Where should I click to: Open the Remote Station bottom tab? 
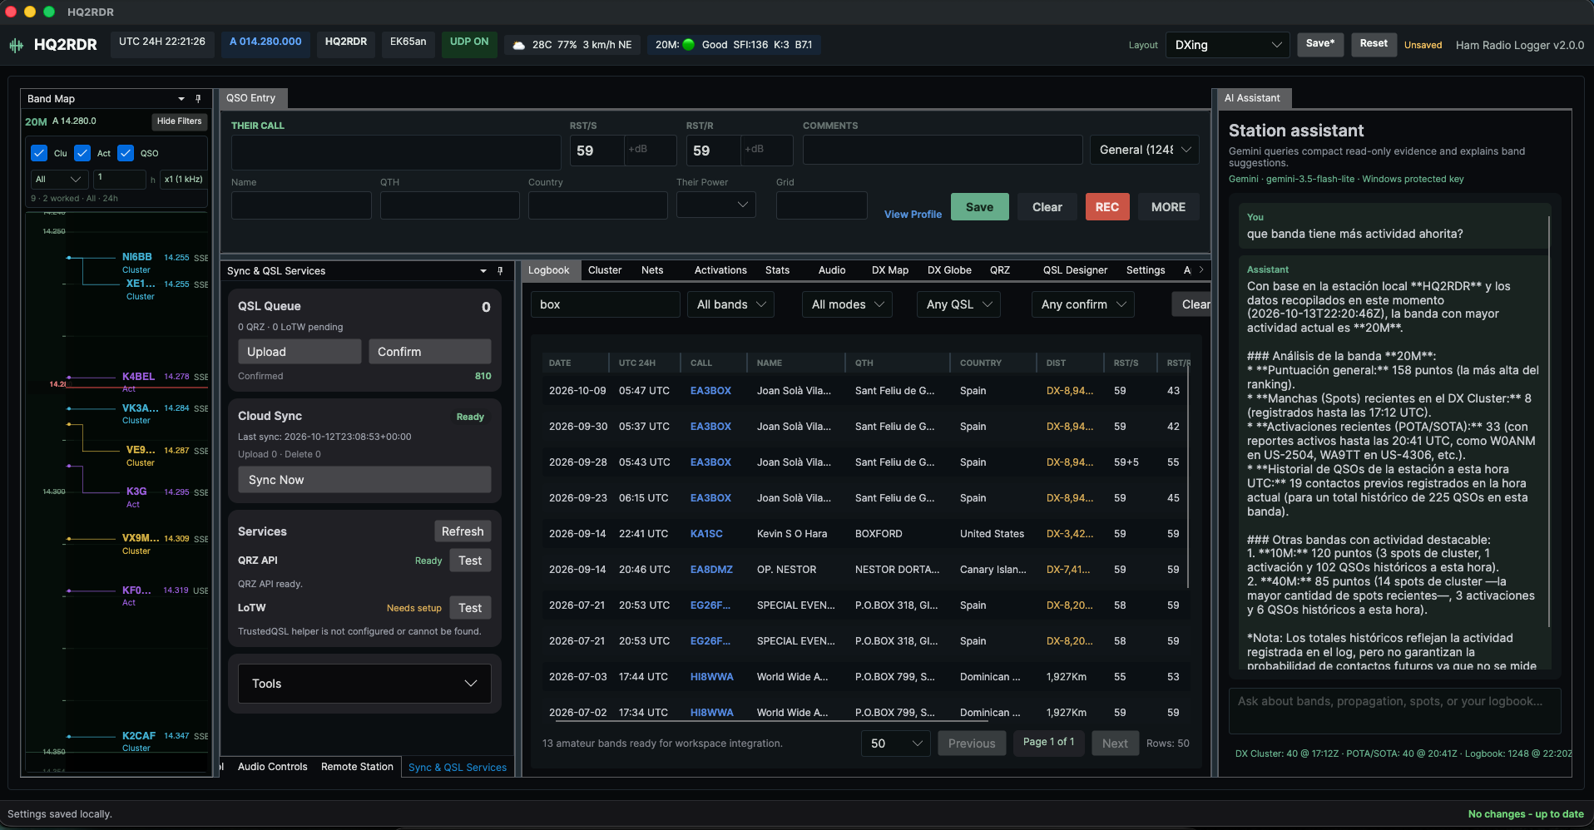(x=357, y=767)
